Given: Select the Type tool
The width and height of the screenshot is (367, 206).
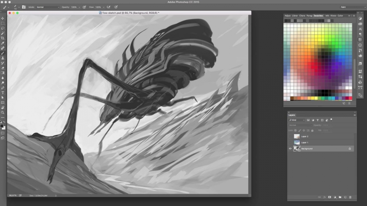Looking at the screenshot, I should 3,92.
